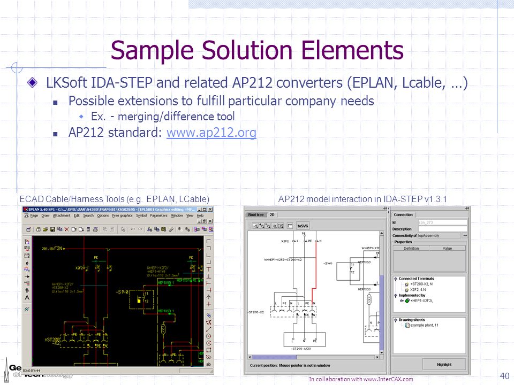The height and width of the screenshot is (385, 514).
Task: Click the Value column header
Action: 447,249
